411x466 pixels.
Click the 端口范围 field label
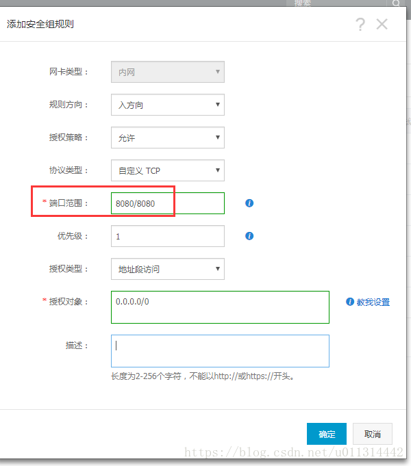tap(68, 203)
